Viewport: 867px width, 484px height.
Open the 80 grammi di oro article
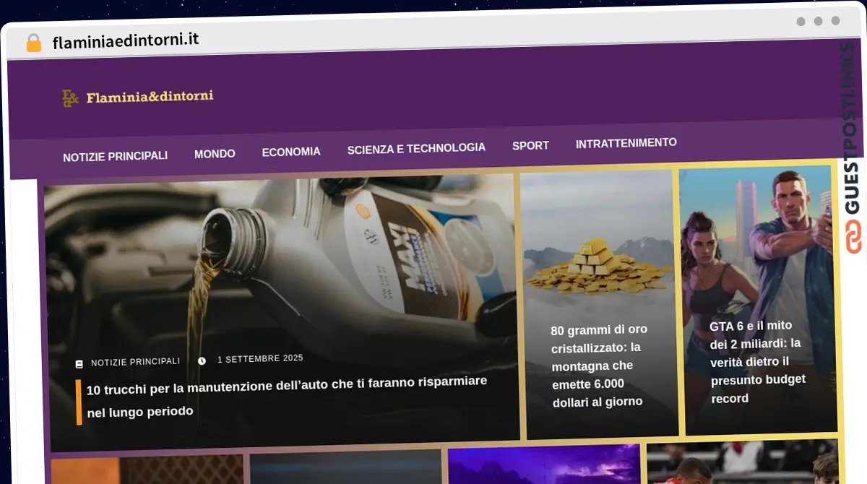point(599,366)
